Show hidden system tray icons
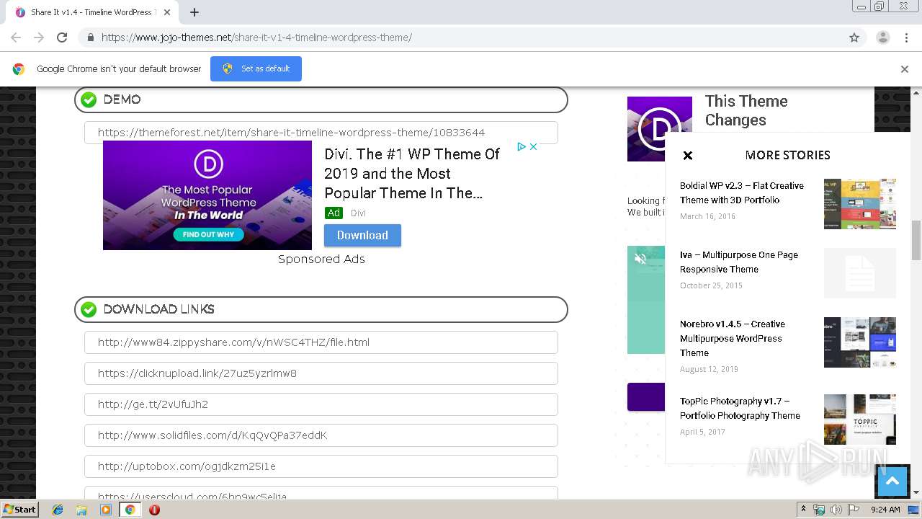Viewport: 922px width, 519px height. 803,510
